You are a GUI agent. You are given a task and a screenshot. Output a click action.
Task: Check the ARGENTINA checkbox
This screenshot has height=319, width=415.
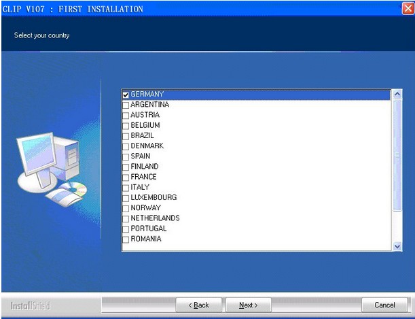click(126, 105)
